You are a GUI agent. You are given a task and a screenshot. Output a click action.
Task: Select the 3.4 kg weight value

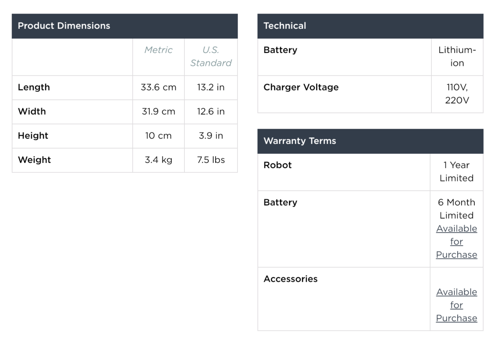(x=158, y=160)
